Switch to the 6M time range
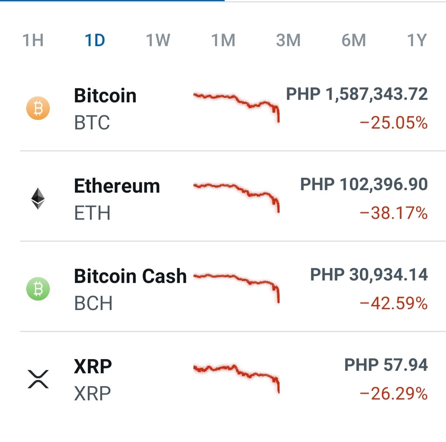 354,40
